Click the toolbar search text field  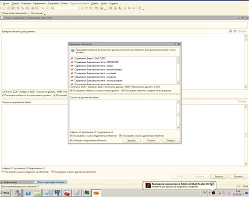pos(66,8)
